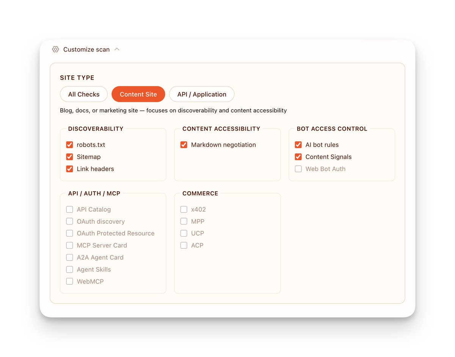Enable the MCP Server Card checkbox
This screenshot has height=357, width=455.
click(69, 245)
